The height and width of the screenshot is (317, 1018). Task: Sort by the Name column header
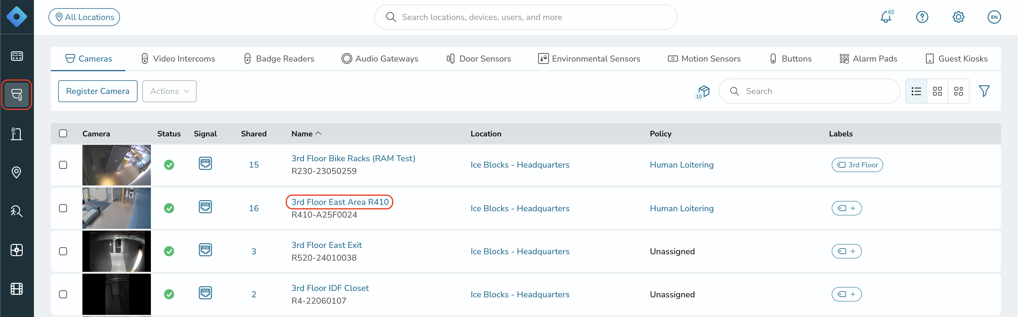pyautogui.click(x=306, y=134)
